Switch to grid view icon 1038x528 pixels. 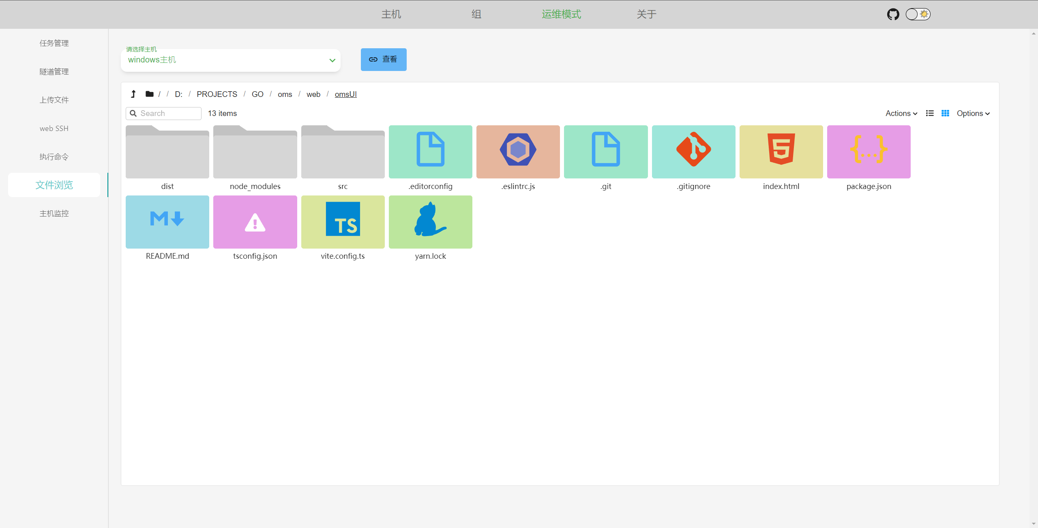point(945,113)
